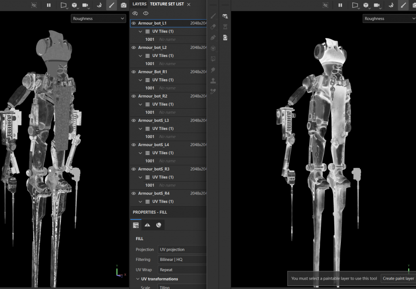Select tile 1001 under Armour_botS_R3
The height and width of the screenshot is (289, 416).
click(150, 185)
